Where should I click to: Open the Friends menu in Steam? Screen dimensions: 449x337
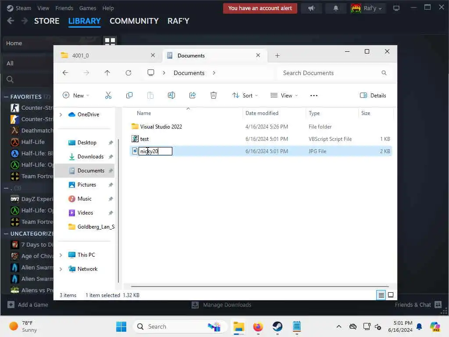tap(64, 8)
